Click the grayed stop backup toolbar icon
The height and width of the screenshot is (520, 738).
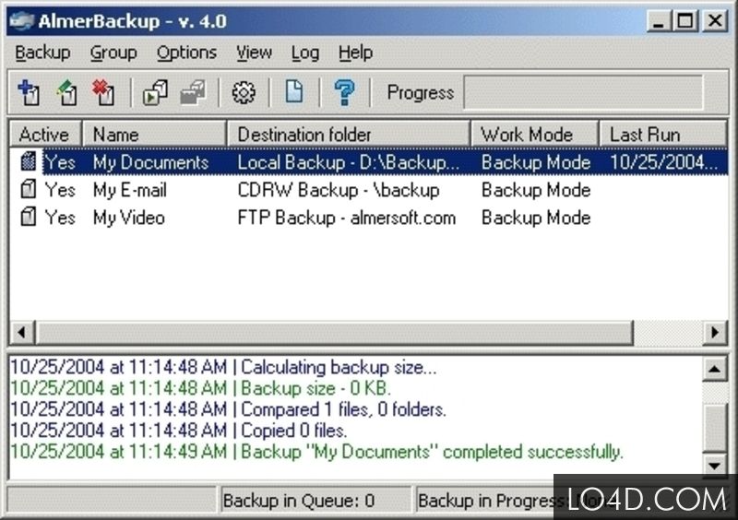[193, 92]
